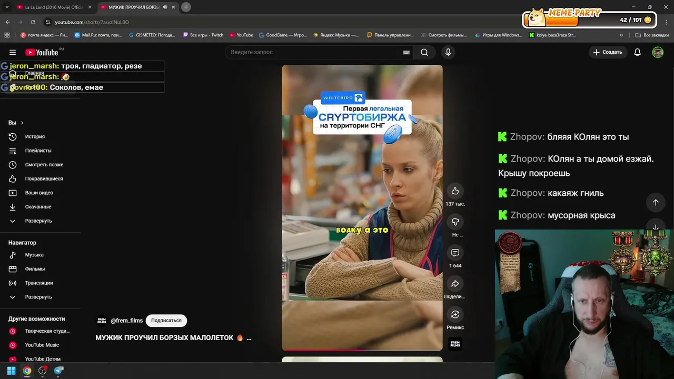The width and height of the screenshot is (674, 379).
Task: Open GISMETEO bookmark
Action: pos(152,35)
